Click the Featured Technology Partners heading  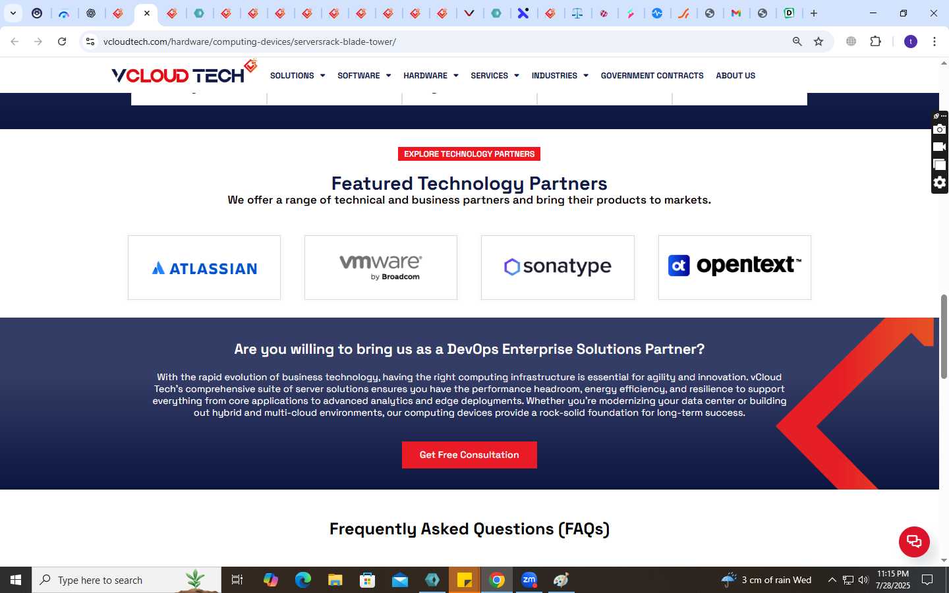(469, 183)
